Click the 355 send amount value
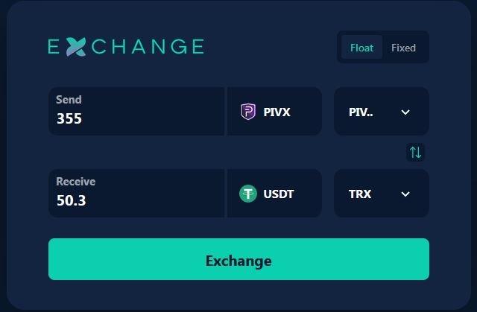This screenshot has width=477, height=312. 69,118
